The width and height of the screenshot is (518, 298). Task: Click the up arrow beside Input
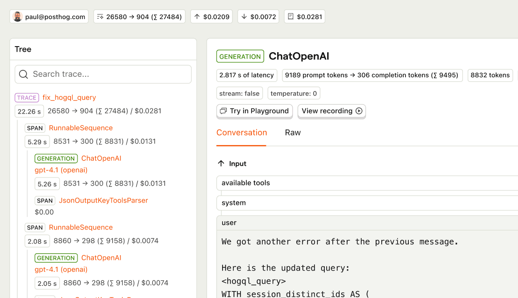[x=221, y=163]
